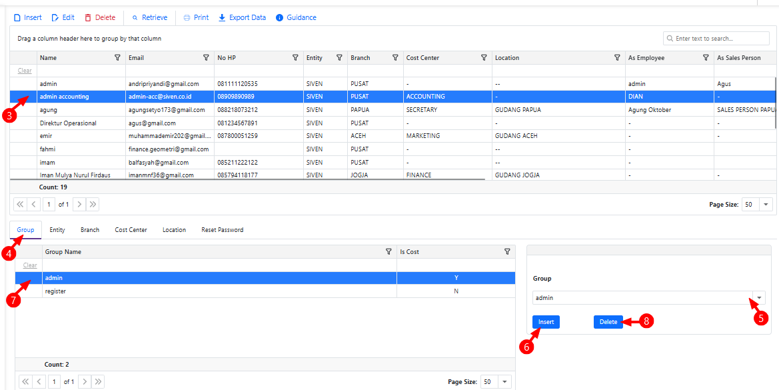This screenshot has height=390, width=779.
Task: Open the Entity column filter icon
Action: point(339,57)
